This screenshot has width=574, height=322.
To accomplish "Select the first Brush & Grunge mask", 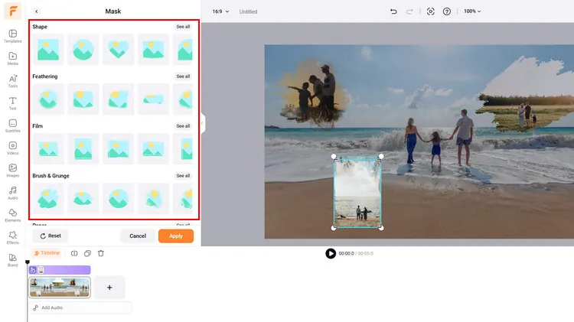I will [x=48, y=198].
